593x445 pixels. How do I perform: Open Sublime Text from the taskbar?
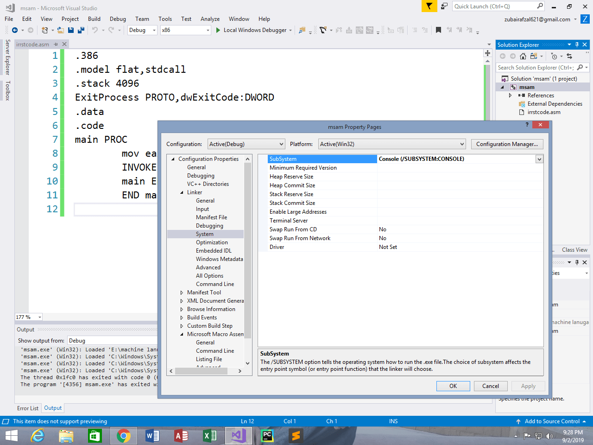tap(296, 436)
